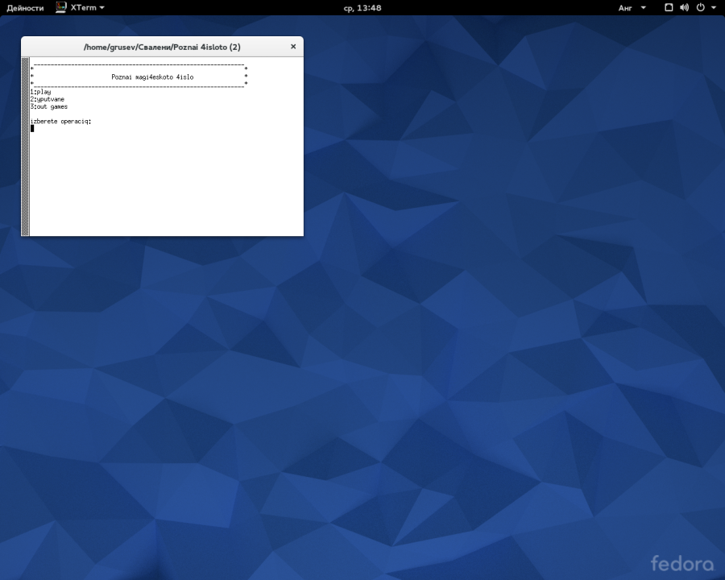The height and width of the screenshot is (580, 725).
Task: Open the Дейности activities overview
Action: [x=26, y=8]
